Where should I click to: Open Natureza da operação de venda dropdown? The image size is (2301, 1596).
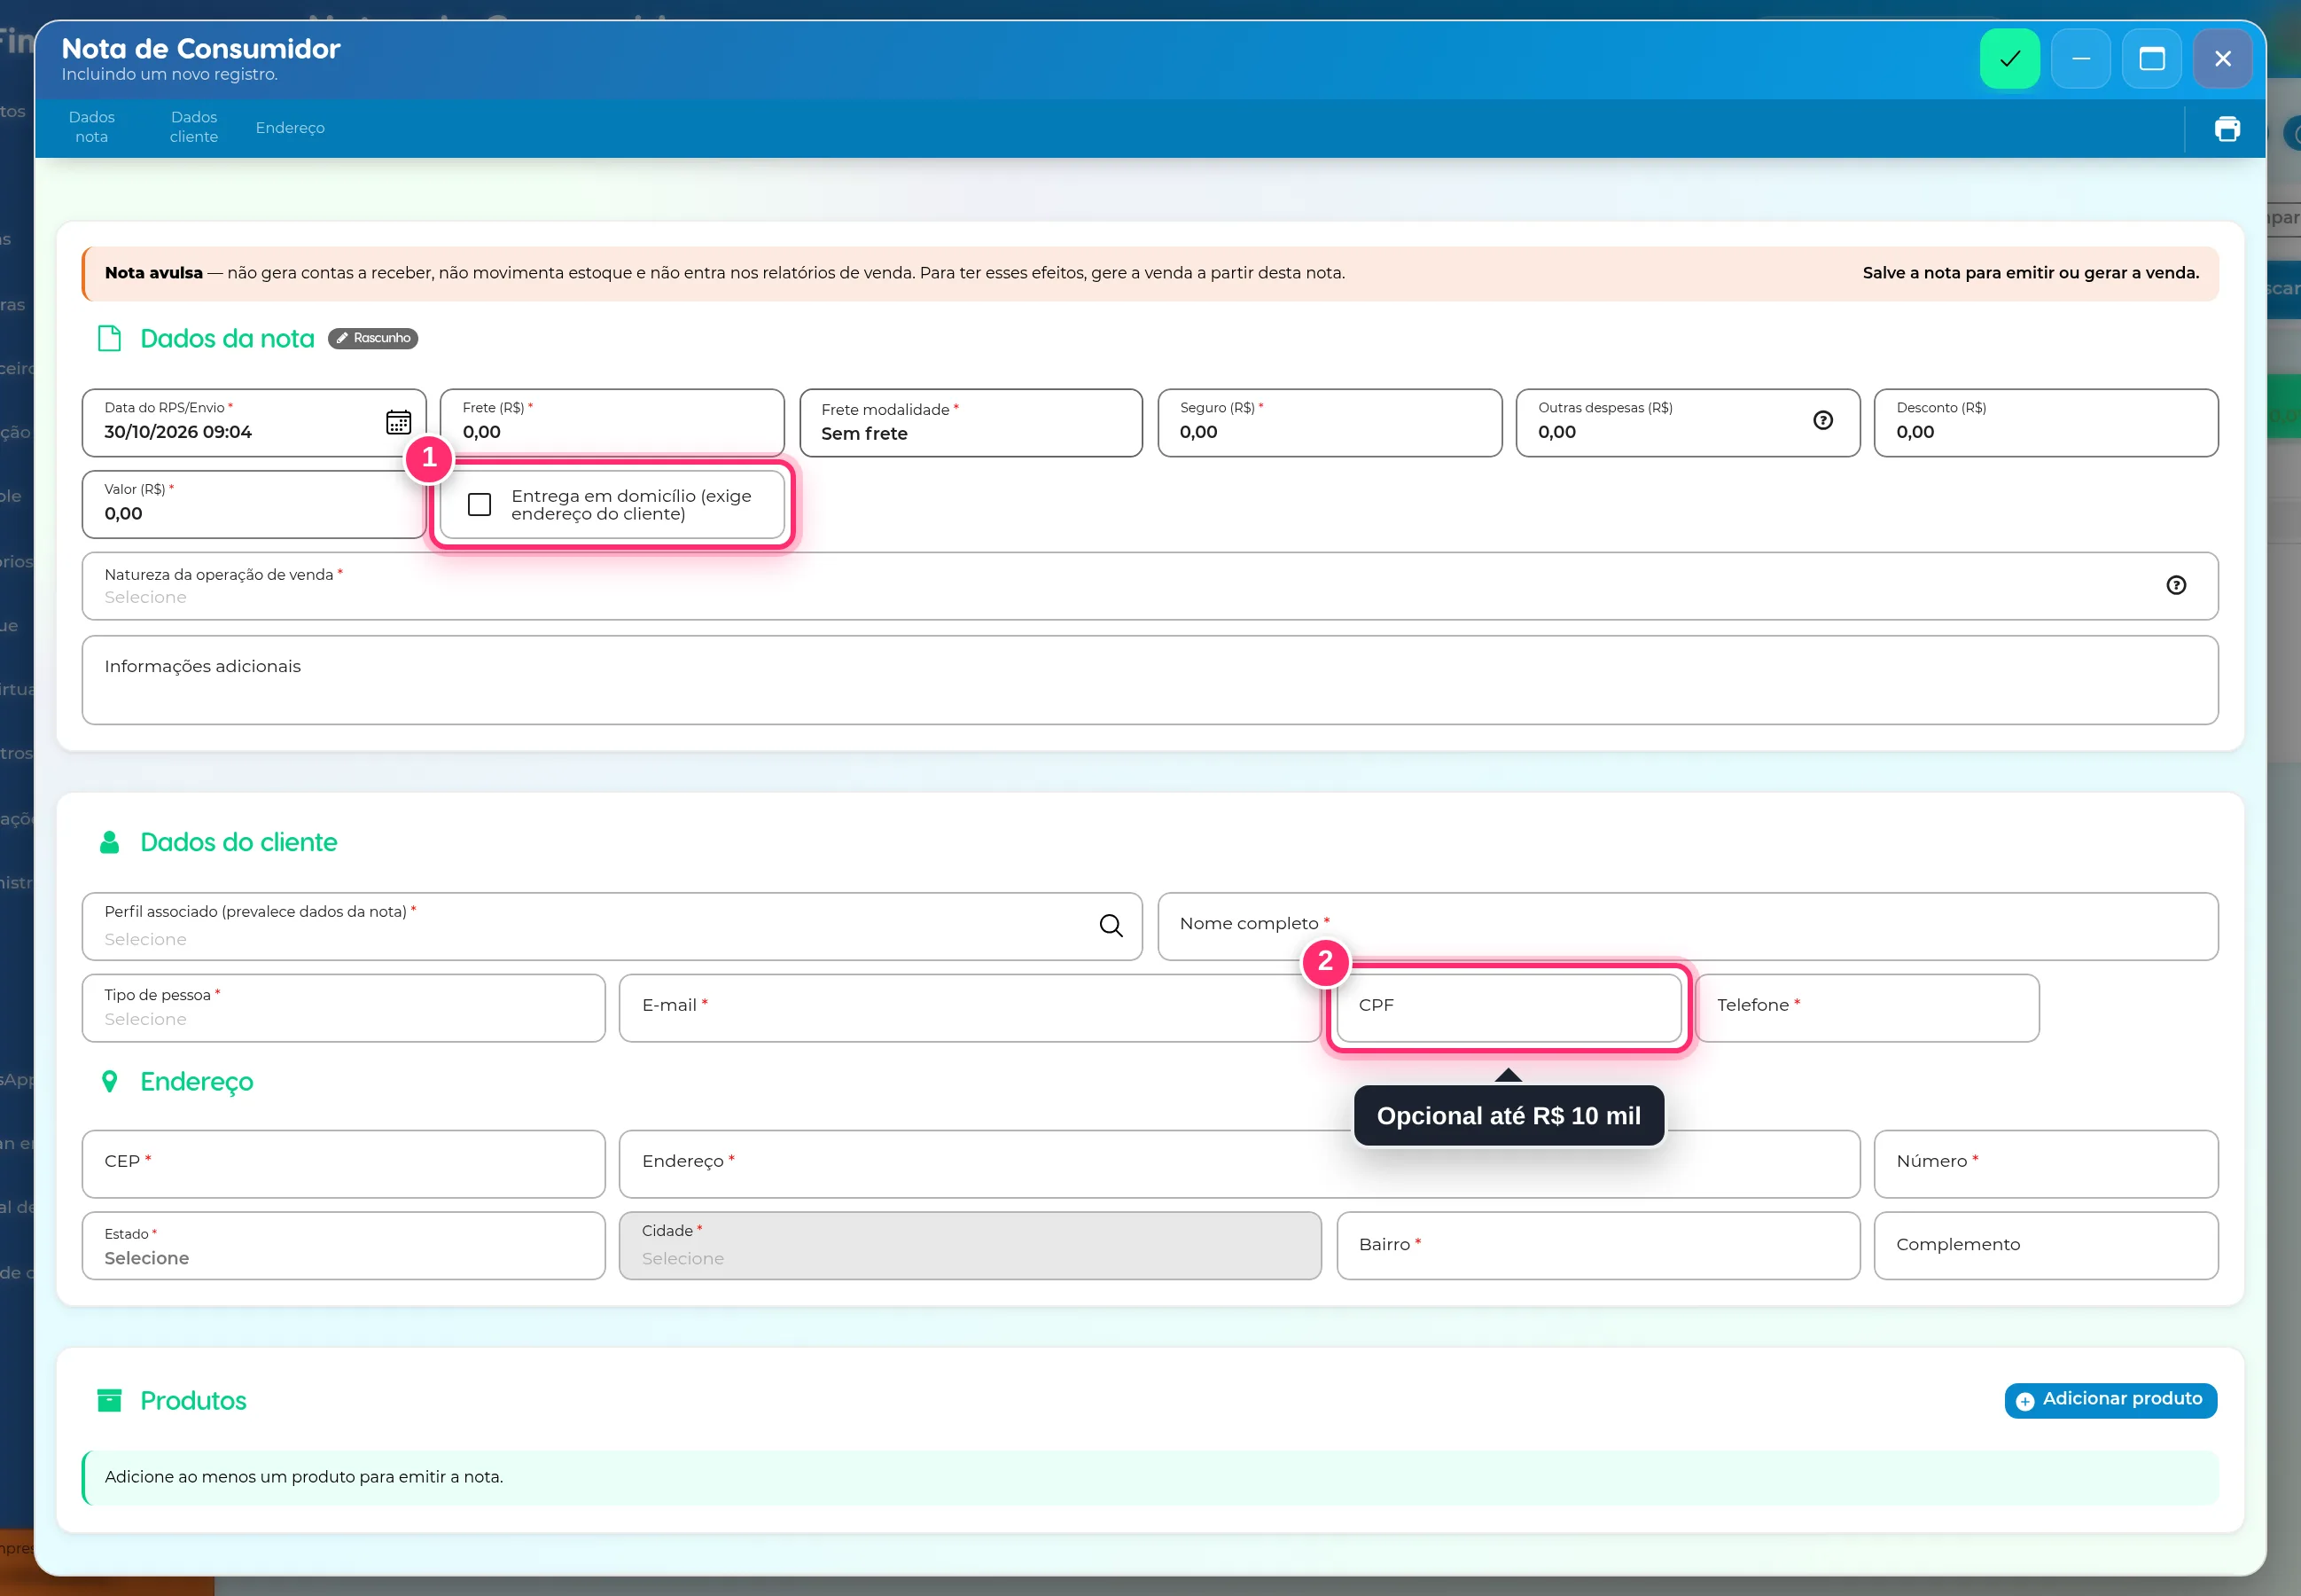tap(1150, 586)
